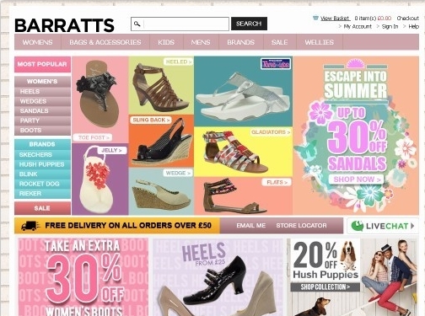This screenshot has width=425, height=316.
Task: Open the View Basket link
Action: tap(335, 19)
